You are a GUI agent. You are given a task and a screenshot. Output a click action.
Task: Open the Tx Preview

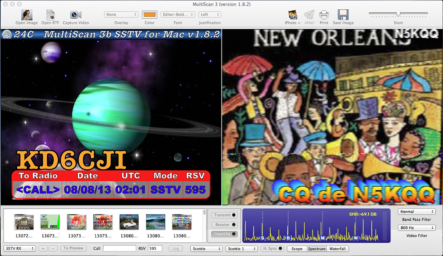[x=73, y=248]
